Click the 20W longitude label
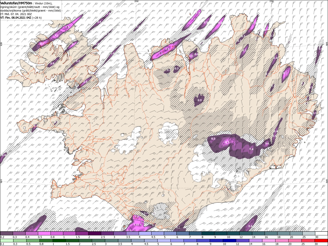This screenshot has width=328, height=246. [136, 1]
